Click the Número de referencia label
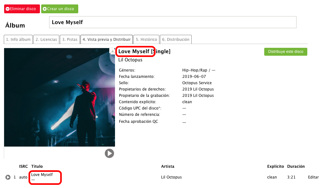326x188 pixels. [139, 115]
